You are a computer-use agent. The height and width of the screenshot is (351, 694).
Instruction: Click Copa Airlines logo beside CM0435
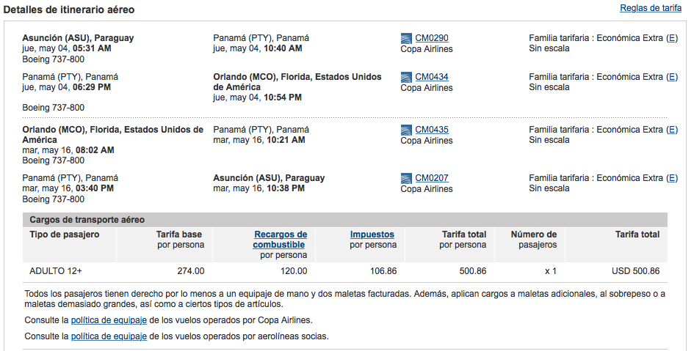tap(406, 130)
